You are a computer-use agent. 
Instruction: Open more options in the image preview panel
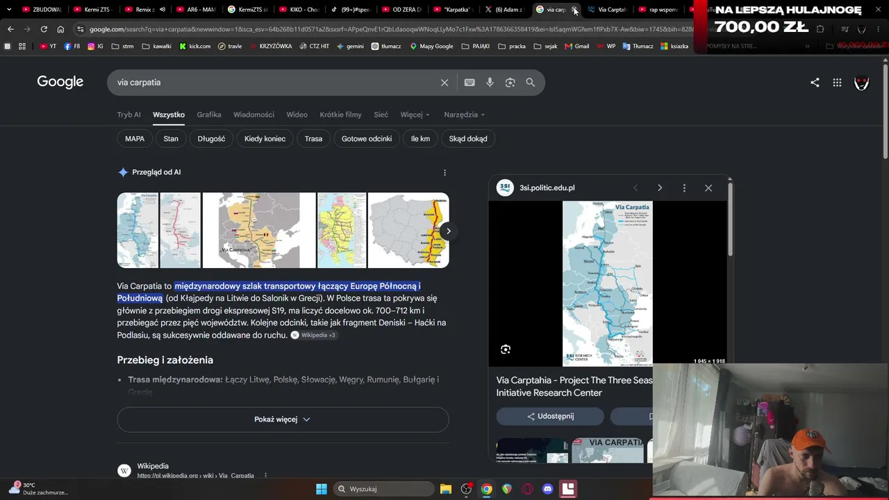[684, 187]
